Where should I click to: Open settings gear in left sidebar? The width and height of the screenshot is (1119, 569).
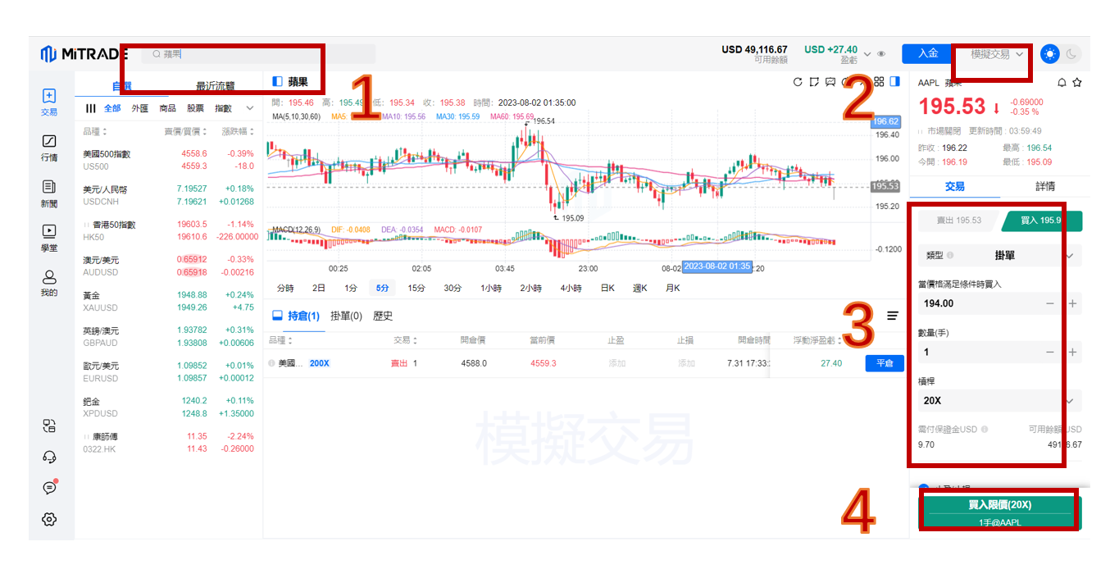pyautogui.click(x=49, y=519)
